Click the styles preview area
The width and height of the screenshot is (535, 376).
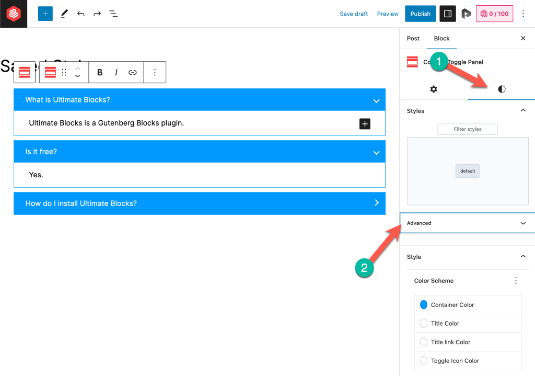468,171
